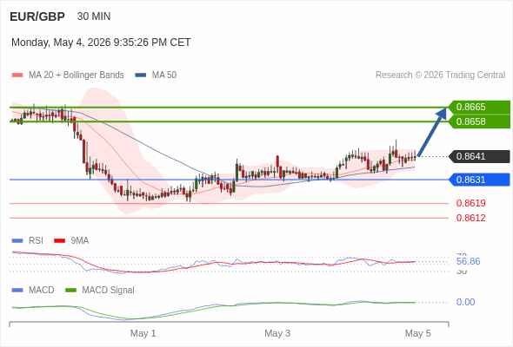The image size is (513, 347).
Task: Click the MACD value 0.00
Action: [x=465, y=302]
